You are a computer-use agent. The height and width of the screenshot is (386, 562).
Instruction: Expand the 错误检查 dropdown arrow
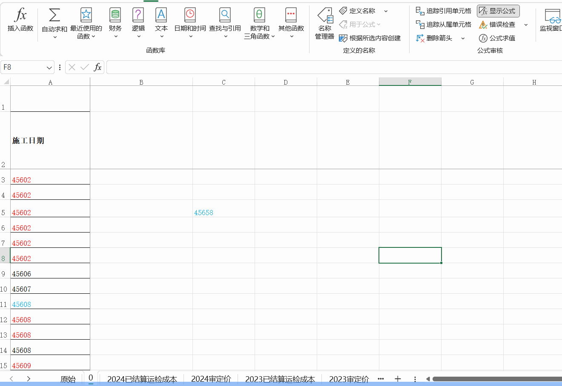526,25
